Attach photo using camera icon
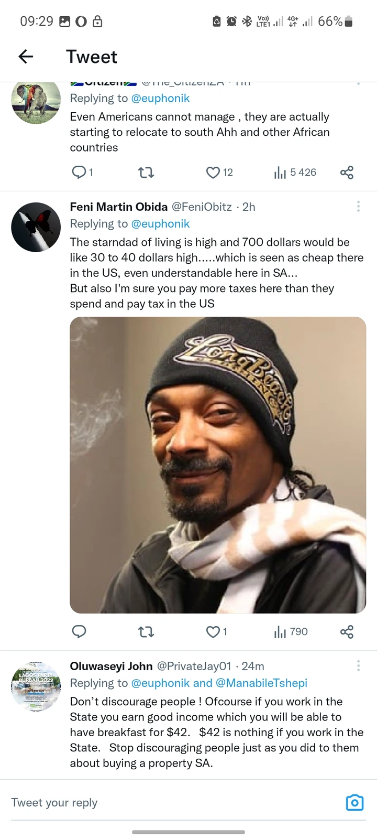The height and width of the screenshot is (839, 377). [354, 802]
